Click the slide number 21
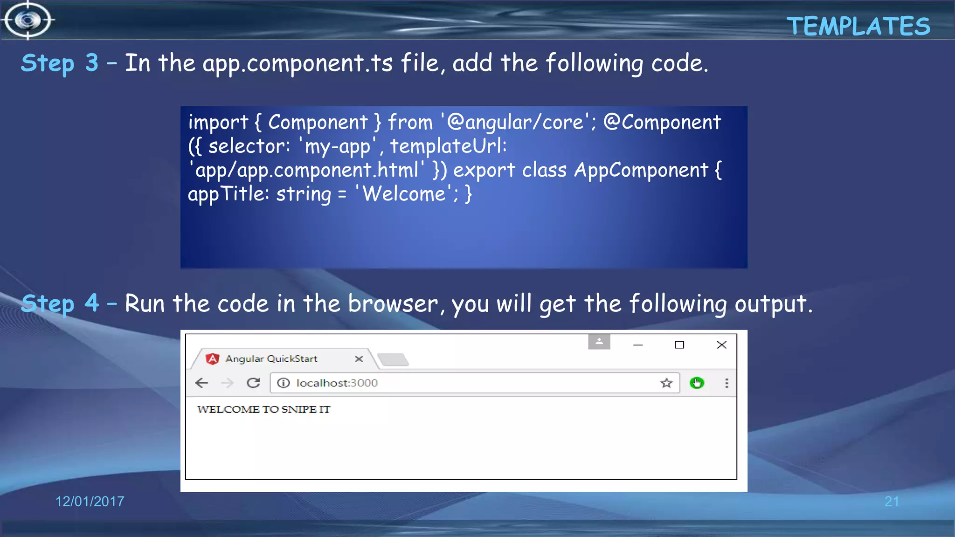 (x=892, y=502)
